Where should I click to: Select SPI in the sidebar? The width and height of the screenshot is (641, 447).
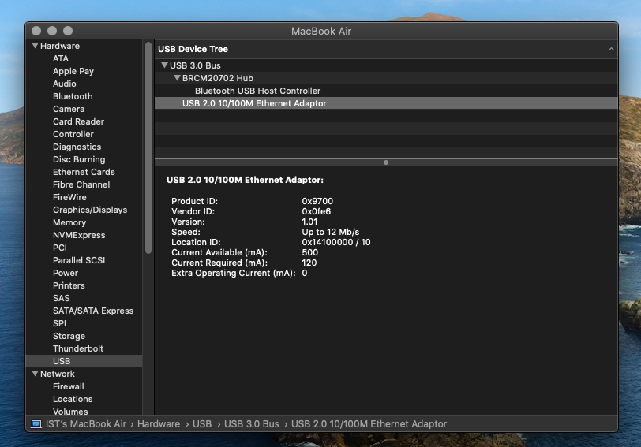point(59,323)
